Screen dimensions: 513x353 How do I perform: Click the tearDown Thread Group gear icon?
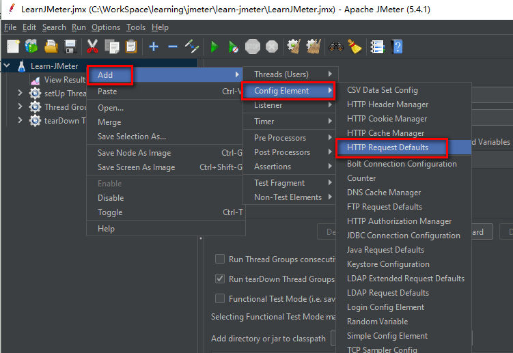tap(35, 121)
